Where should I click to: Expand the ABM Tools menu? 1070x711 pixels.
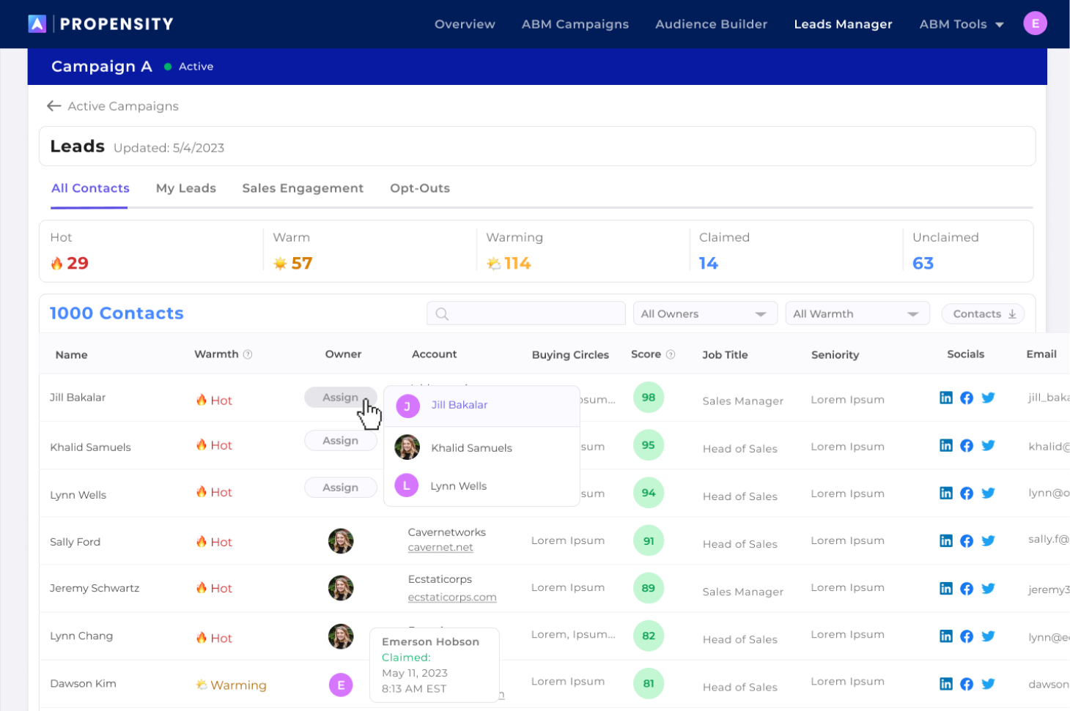[962, 24]
